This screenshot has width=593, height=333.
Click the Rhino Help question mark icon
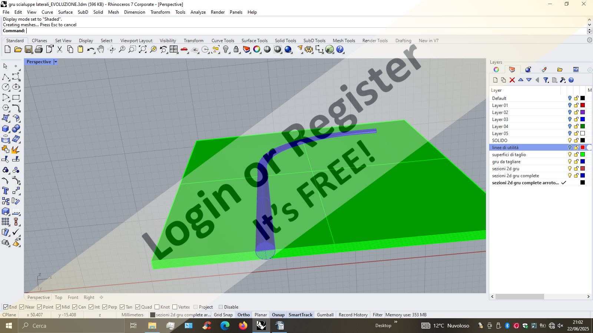click(340, 49)
